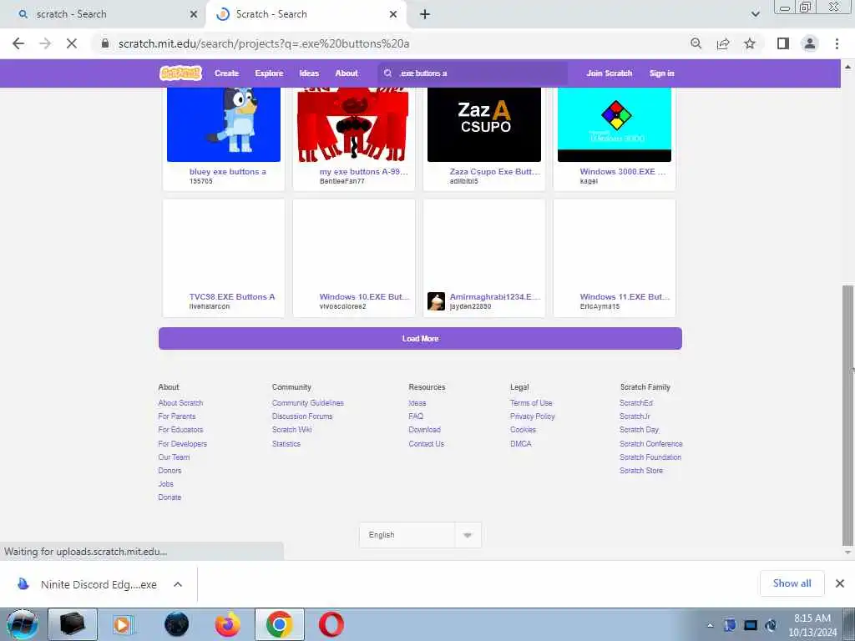Open the media player taskbar icon
This screenshot has height=641, width=855.
[123, 624]
